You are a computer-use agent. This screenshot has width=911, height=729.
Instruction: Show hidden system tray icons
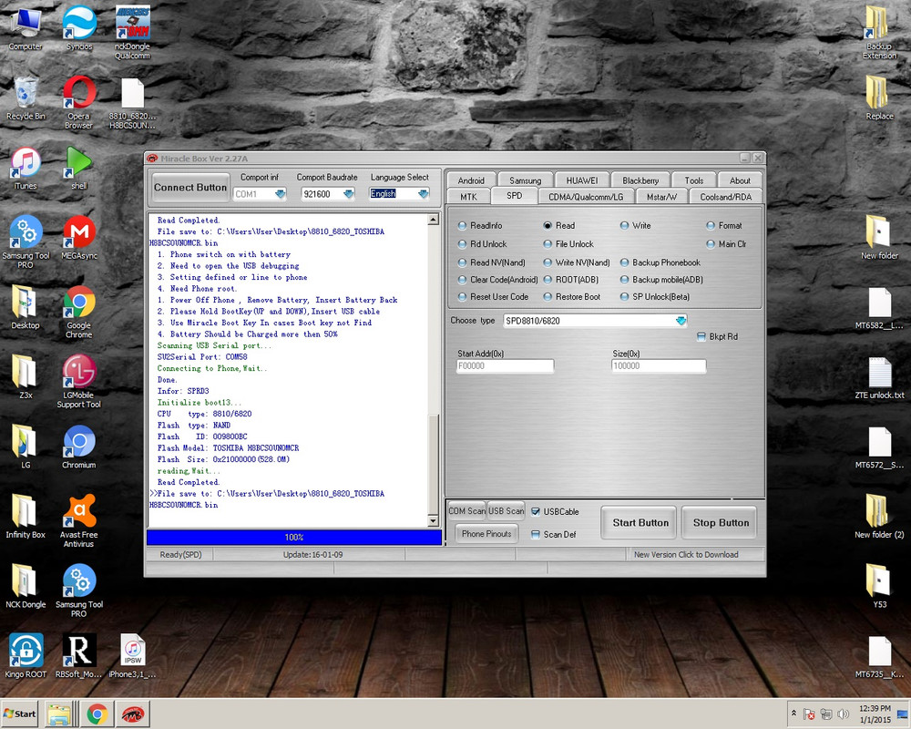pyautogui.click(x=793, y=713)
